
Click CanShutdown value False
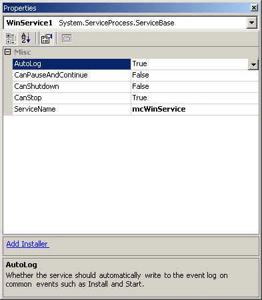pos(195,86)
